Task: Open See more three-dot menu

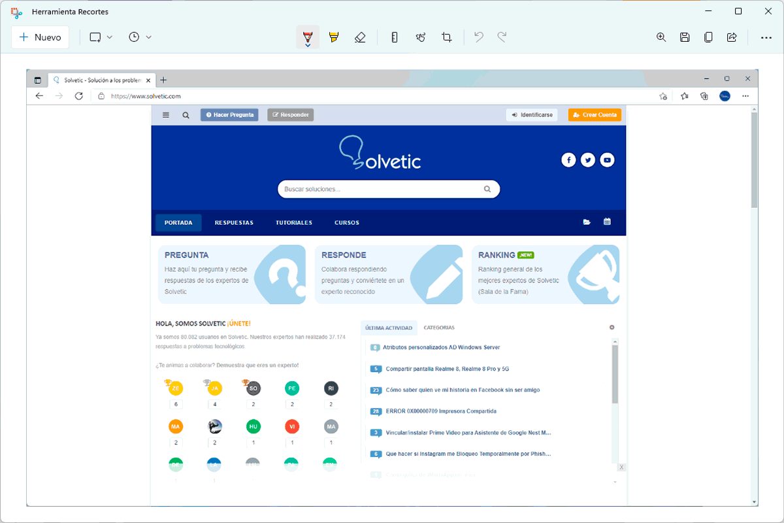Action: pos(766,37)
